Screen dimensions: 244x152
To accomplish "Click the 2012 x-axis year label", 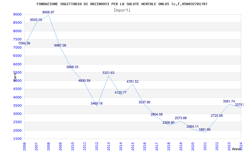I will coord(97,146).
